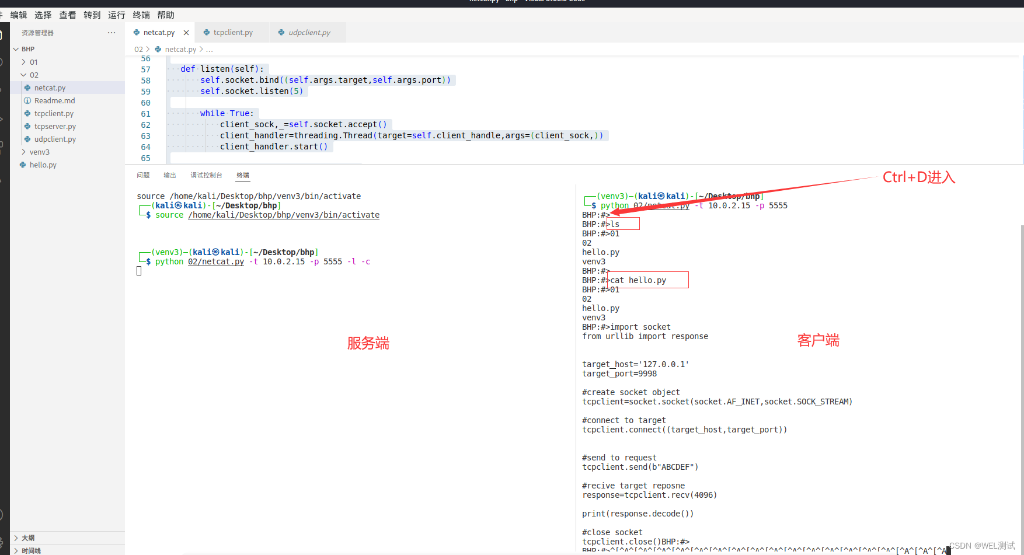Open hello.py in the file tree
This screenshot has width=1024, height=555.
[x=43, y=165]
